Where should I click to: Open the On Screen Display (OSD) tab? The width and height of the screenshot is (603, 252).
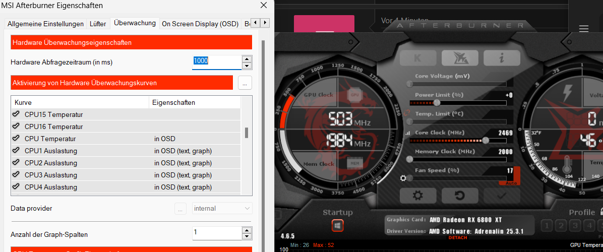point(200,24)
